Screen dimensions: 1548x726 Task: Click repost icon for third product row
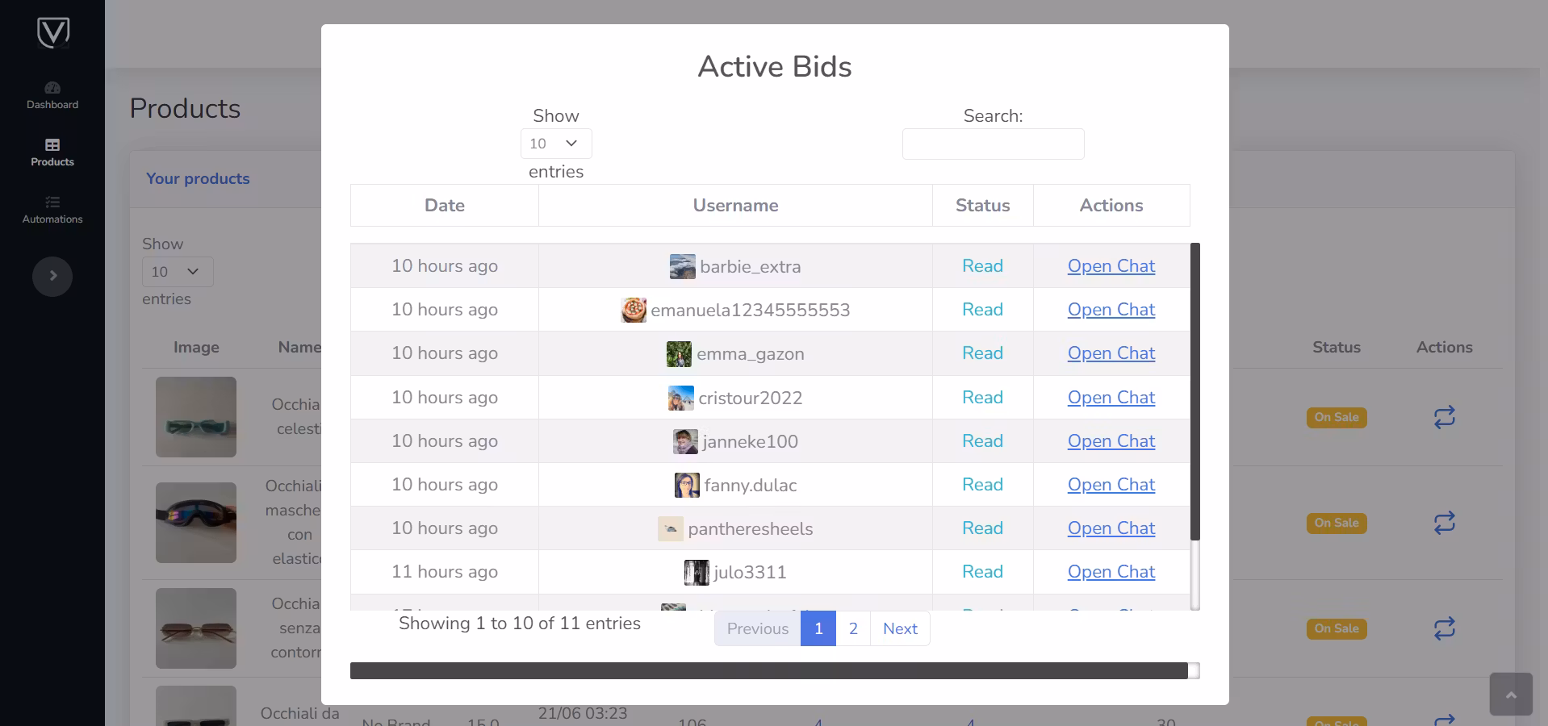point(1444,628)
